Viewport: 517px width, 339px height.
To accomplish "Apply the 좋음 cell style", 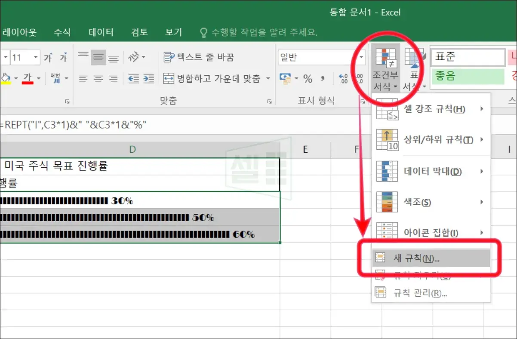I will point(468,77).
